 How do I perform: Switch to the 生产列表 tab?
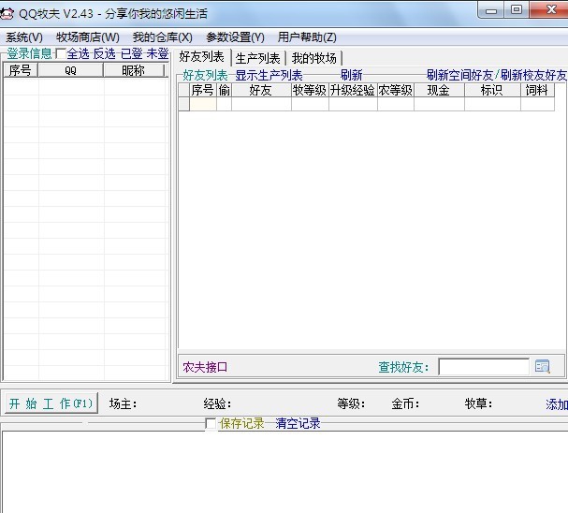[258, 58]
